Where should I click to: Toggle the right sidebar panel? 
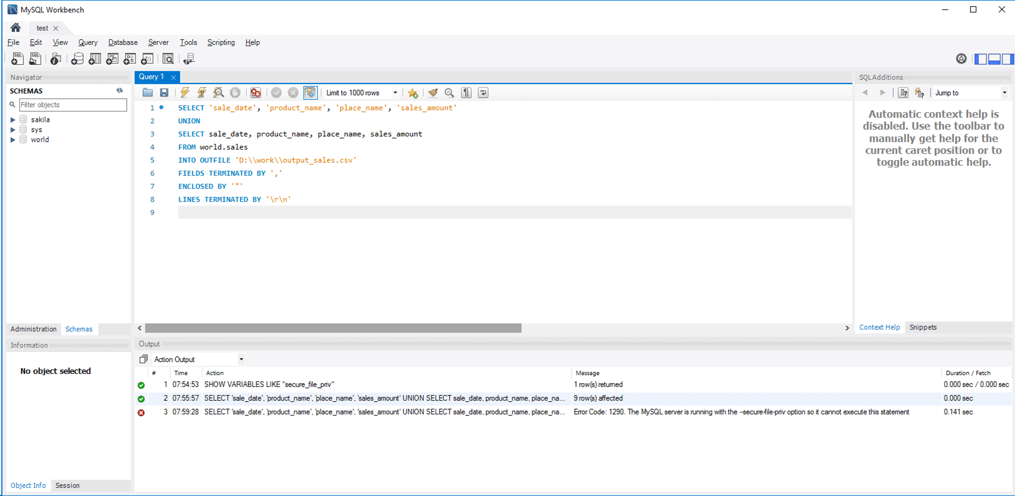(x=1008, y=59)
